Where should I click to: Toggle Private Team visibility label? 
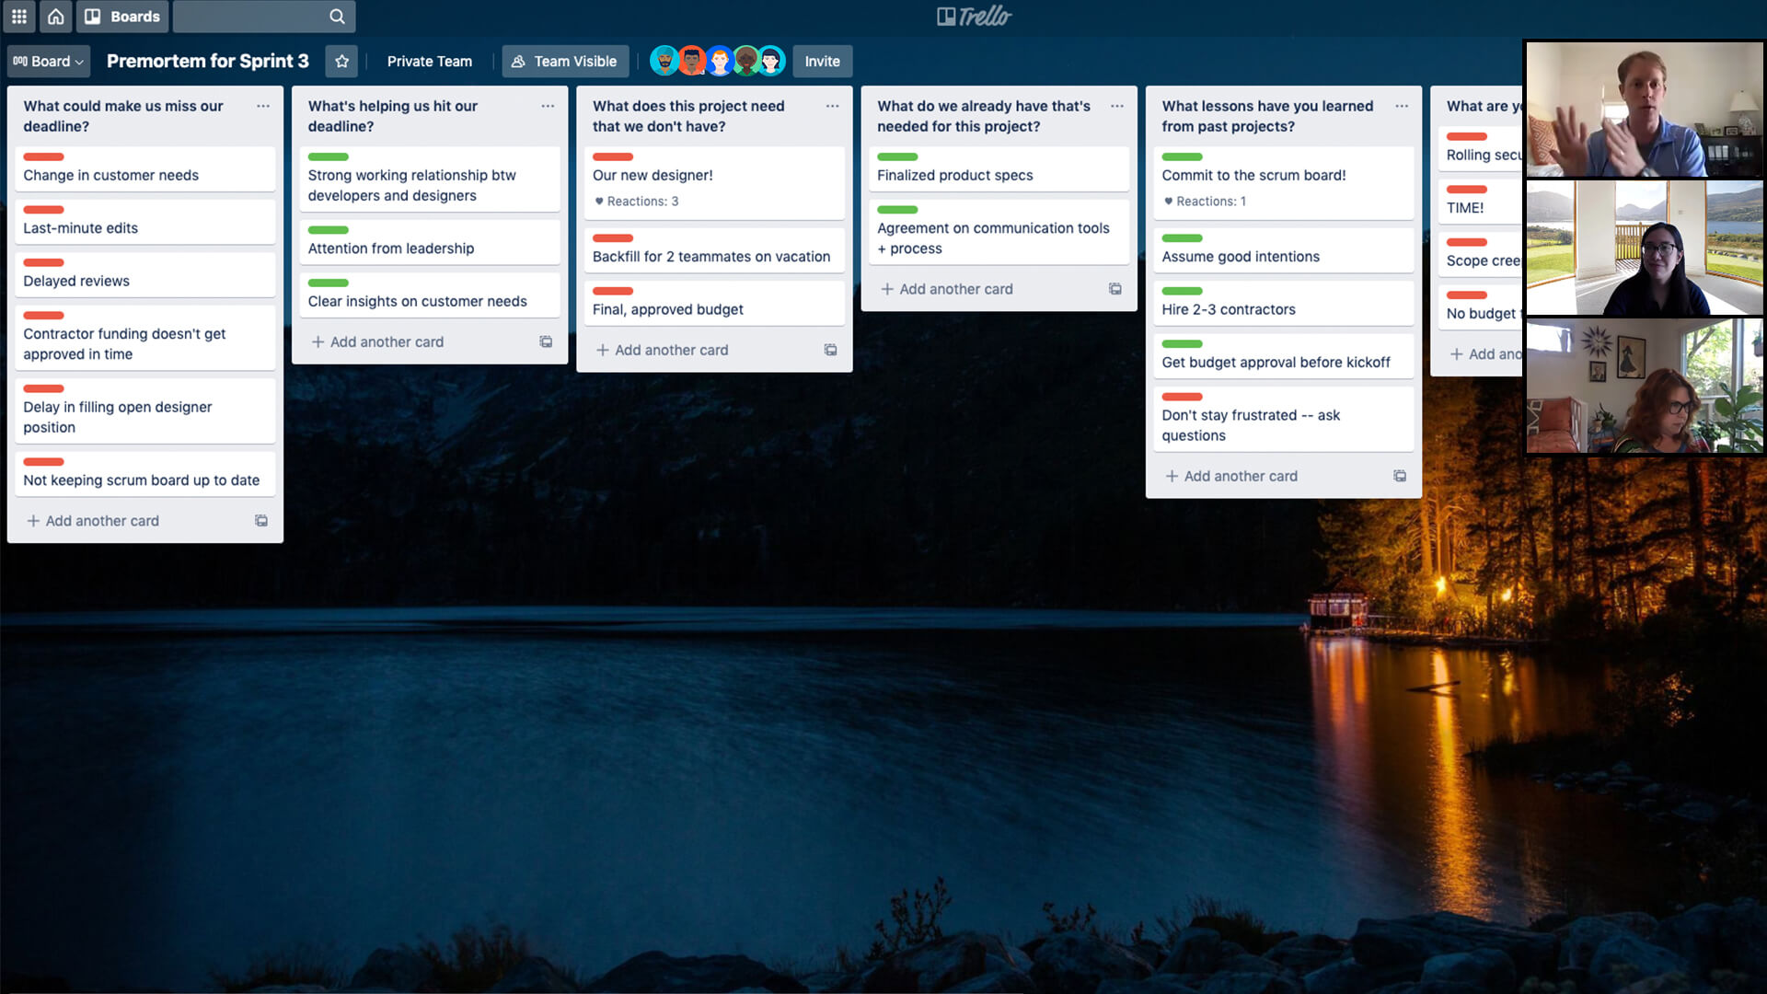coord(430,61)
